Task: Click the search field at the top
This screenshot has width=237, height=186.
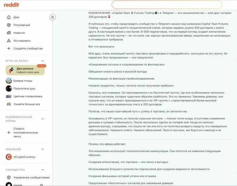Action: coord(166,5)
